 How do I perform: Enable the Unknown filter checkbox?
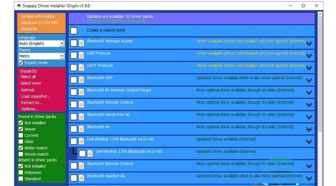21,172
